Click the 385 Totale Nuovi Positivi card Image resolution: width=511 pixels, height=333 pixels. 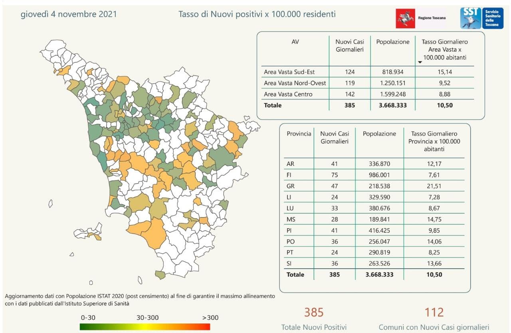coord(314,319)
